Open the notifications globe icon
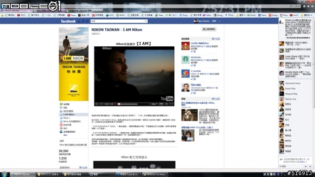Image resolution: width=315 pixels, height=177 pixels. coord(87,21)
